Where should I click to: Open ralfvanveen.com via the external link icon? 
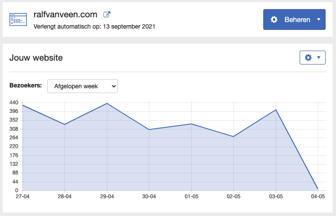(107, 14)
